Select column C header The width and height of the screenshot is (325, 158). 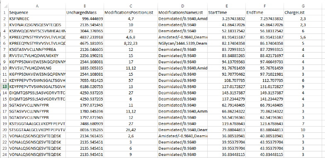tap(131, 6)
